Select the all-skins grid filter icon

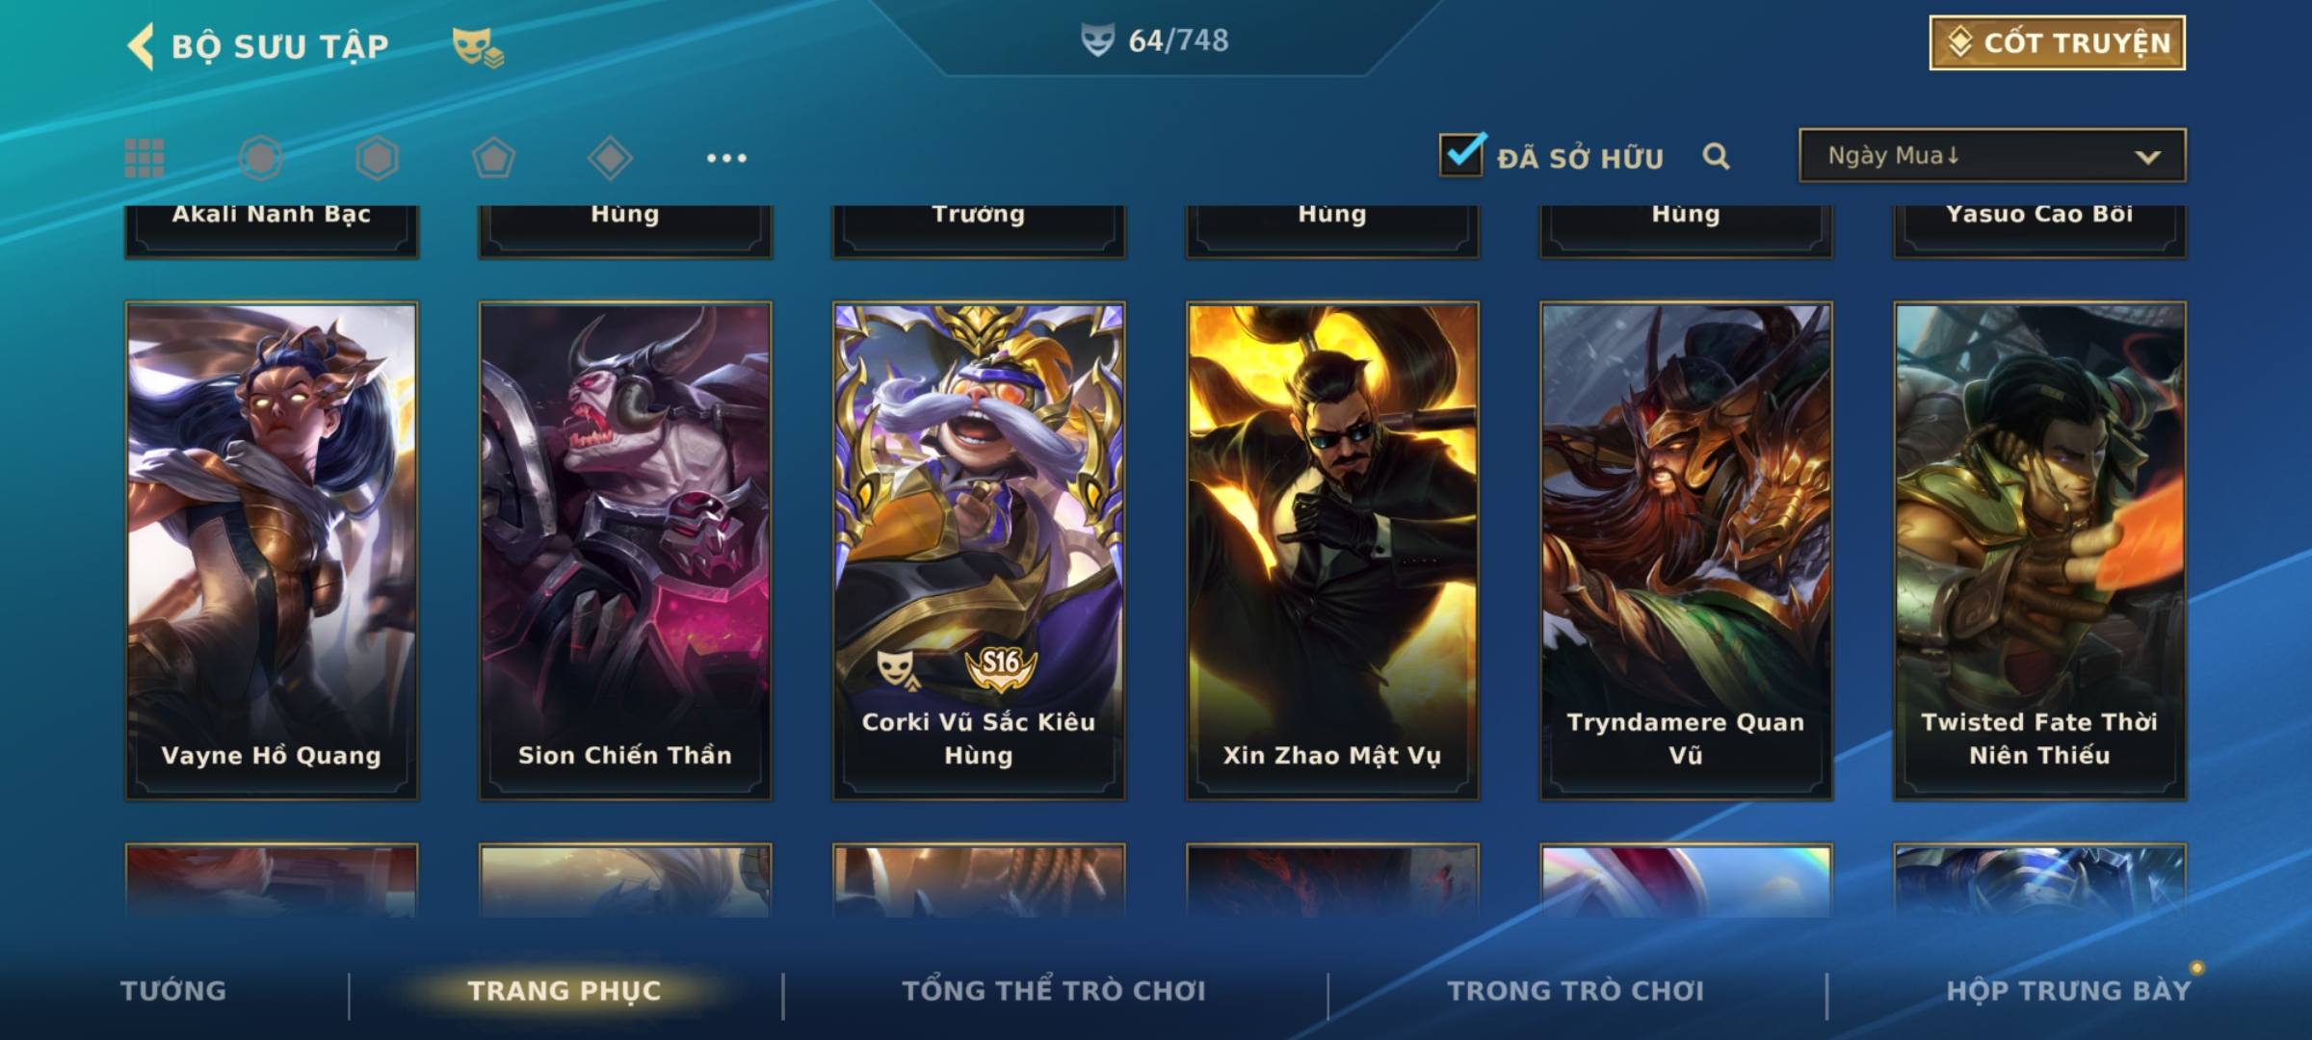[x=144, y=158]
